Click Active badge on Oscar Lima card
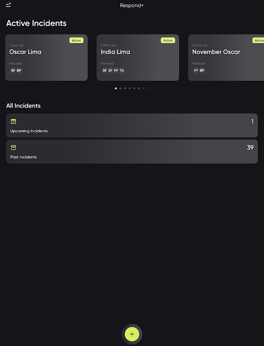Screen dimensions: 264x346 point(76,40)
